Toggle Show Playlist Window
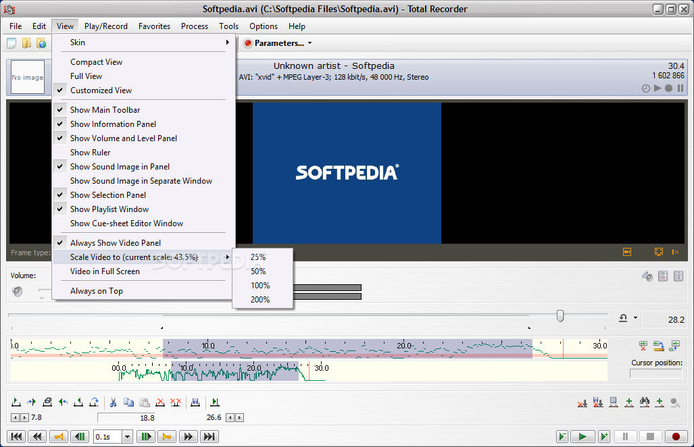The height and width of the screenshot is (447, 694). [x=144, y=209]
